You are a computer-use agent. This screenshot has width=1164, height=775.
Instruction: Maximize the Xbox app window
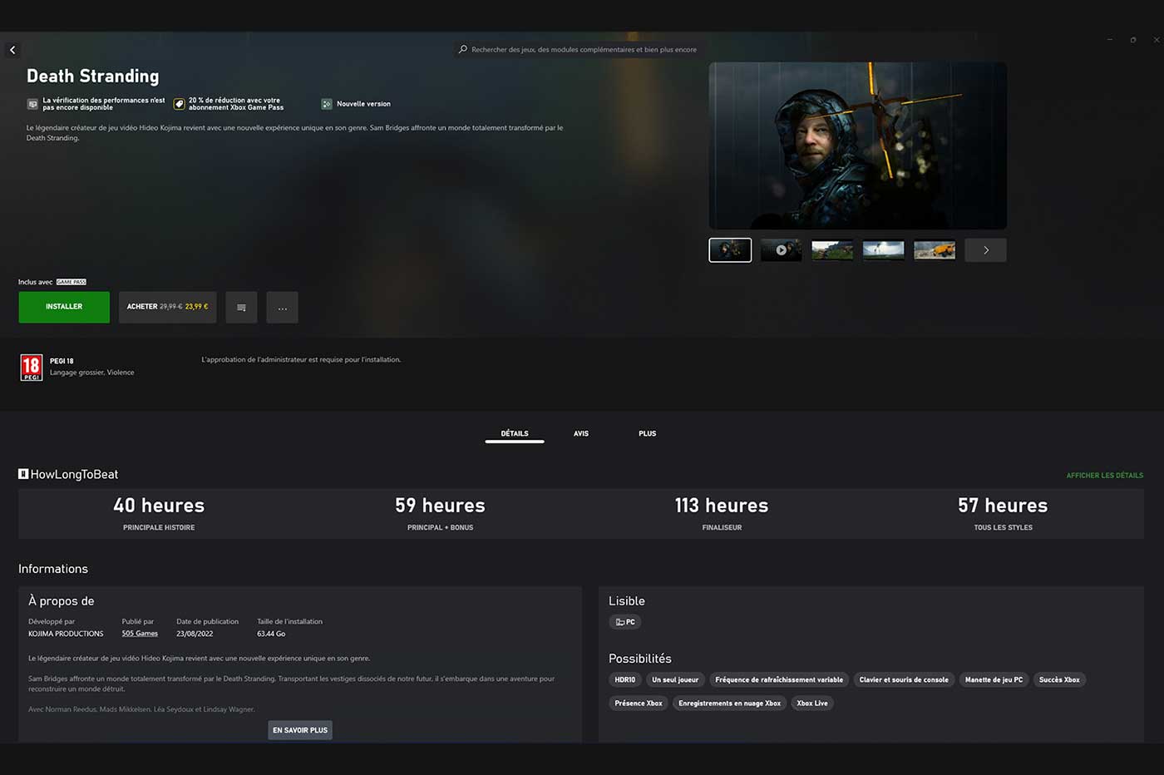click(x=1132, y=39)
